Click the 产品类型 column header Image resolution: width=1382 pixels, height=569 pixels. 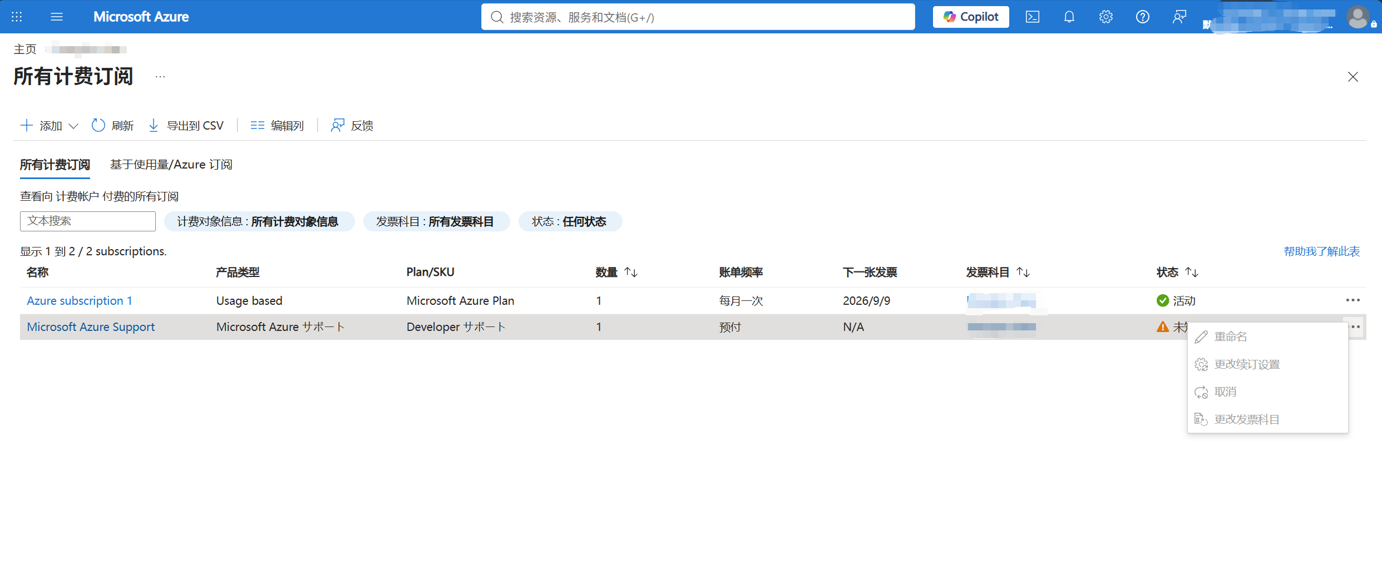click(x=238, y=273)
